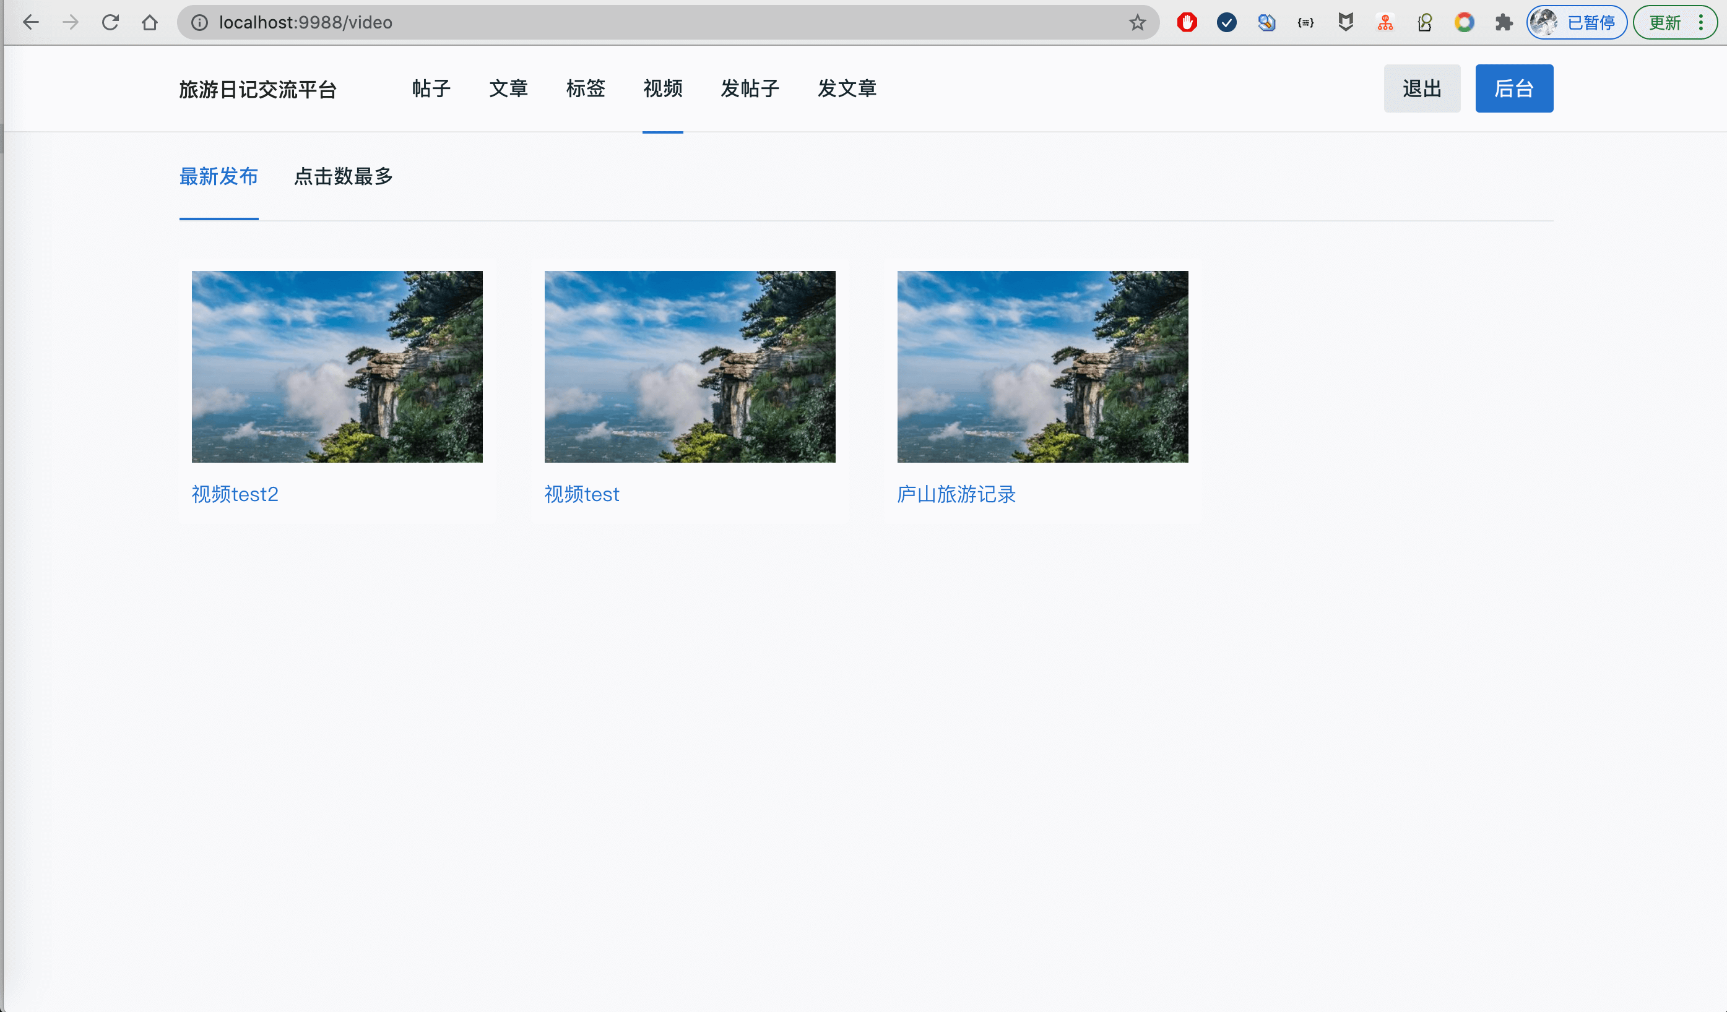Click the 视频test title link
Screen dimensions: 1727x1012
click(582, 494)
